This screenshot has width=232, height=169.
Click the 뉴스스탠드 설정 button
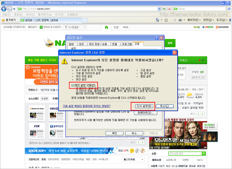[x=45, y=99]
